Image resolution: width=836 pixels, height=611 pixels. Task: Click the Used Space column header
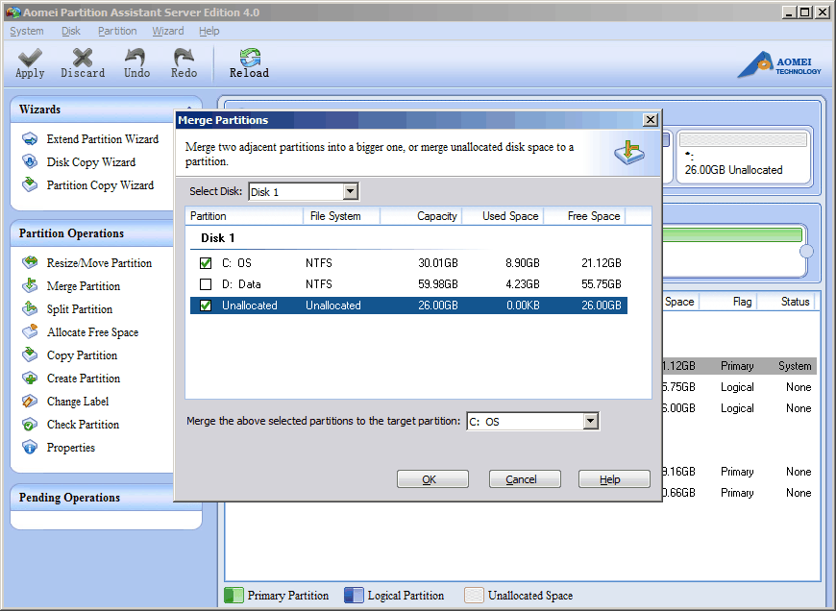[503, 216]
